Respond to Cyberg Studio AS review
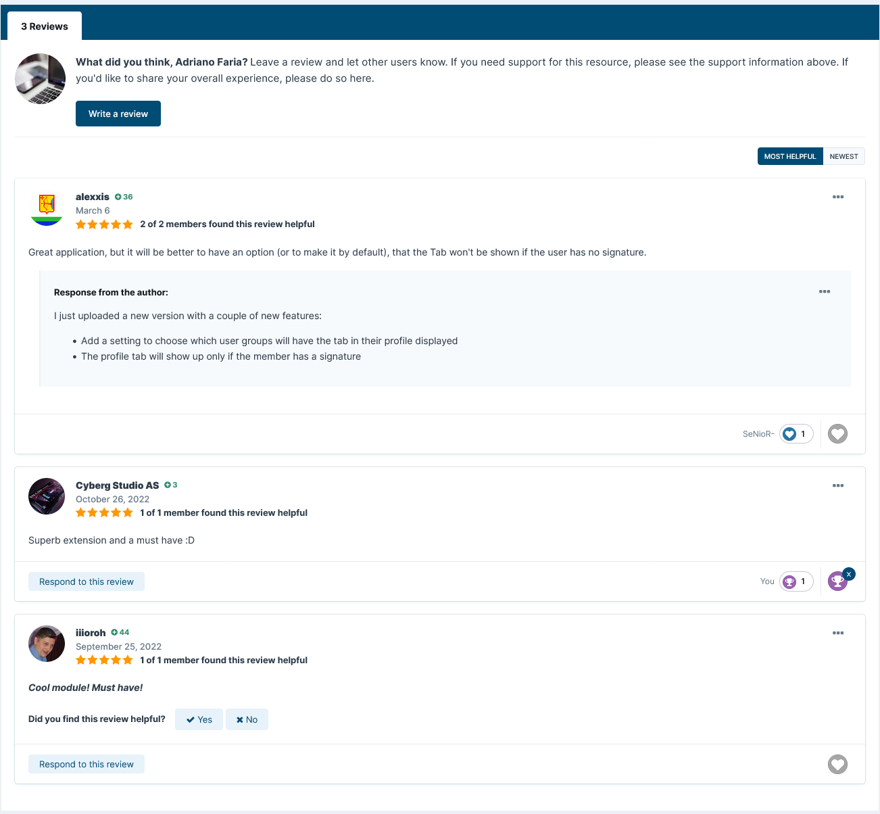This screenshot has width=880, height=814. (87, 581)
